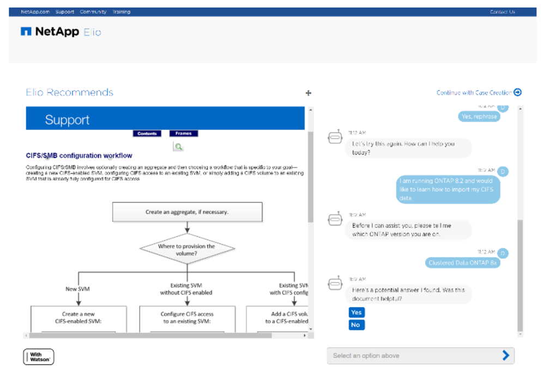Click horizontal scrollbar right arrow
Image resolution: width=545 pixels, height=388 pixels.
coord(305,336)
